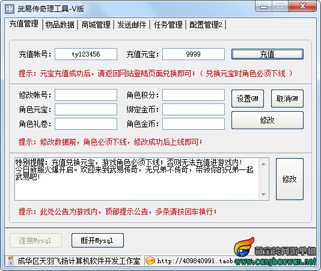The width and height of the screenshot is (321, 271).
Task: Click into the 修改帐号 text box
Action: (86, 95)
